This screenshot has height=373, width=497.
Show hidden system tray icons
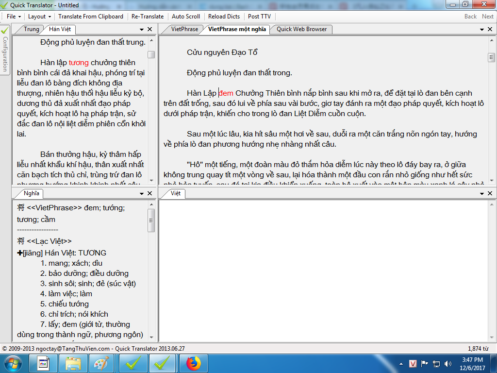tap(401, 363)
